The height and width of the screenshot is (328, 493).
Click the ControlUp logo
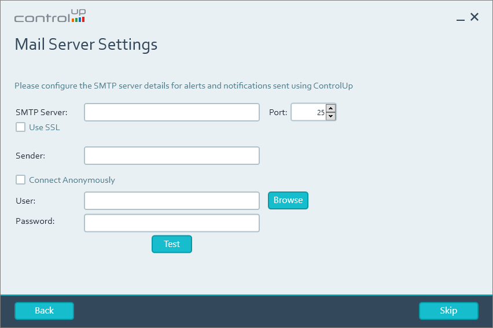click(x=50, y=17)
